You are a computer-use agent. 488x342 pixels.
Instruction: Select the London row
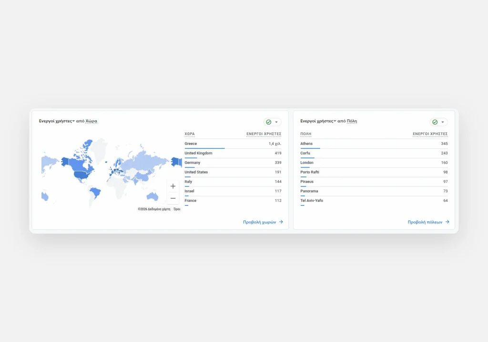coord(374,163)
